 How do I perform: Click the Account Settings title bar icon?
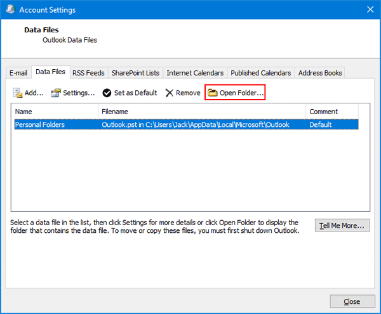pyautogui.click(x=10, y=10)
